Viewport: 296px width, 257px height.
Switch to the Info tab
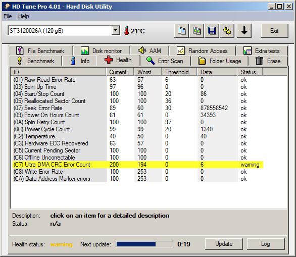80,61
